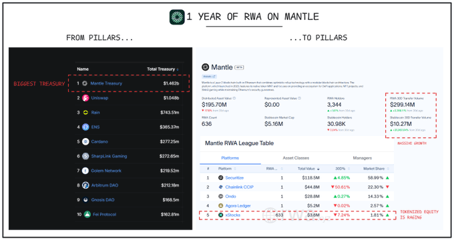
Task: Click the Mantle Treasury logo icon
Action: click(x=85, y=83)
